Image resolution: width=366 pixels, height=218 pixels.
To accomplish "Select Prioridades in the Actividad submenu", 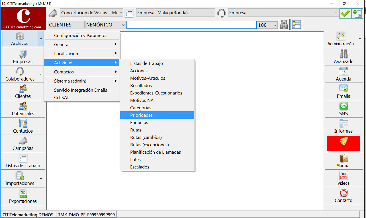I will pos(157,115).
